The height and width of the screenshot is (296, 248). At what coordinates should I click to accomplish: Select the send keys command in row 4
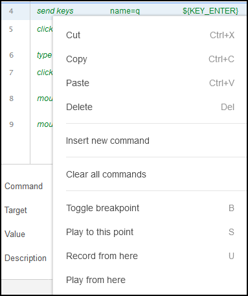coord(55,11)
